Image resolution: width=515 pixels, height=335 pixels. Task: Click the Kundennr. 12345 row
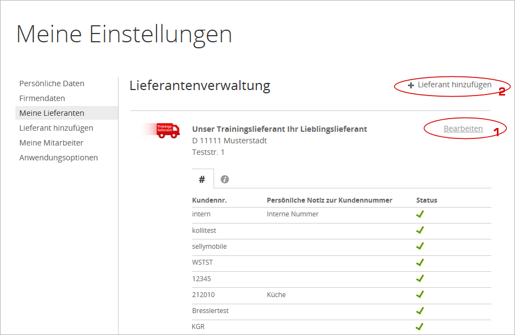coord(201,278)
